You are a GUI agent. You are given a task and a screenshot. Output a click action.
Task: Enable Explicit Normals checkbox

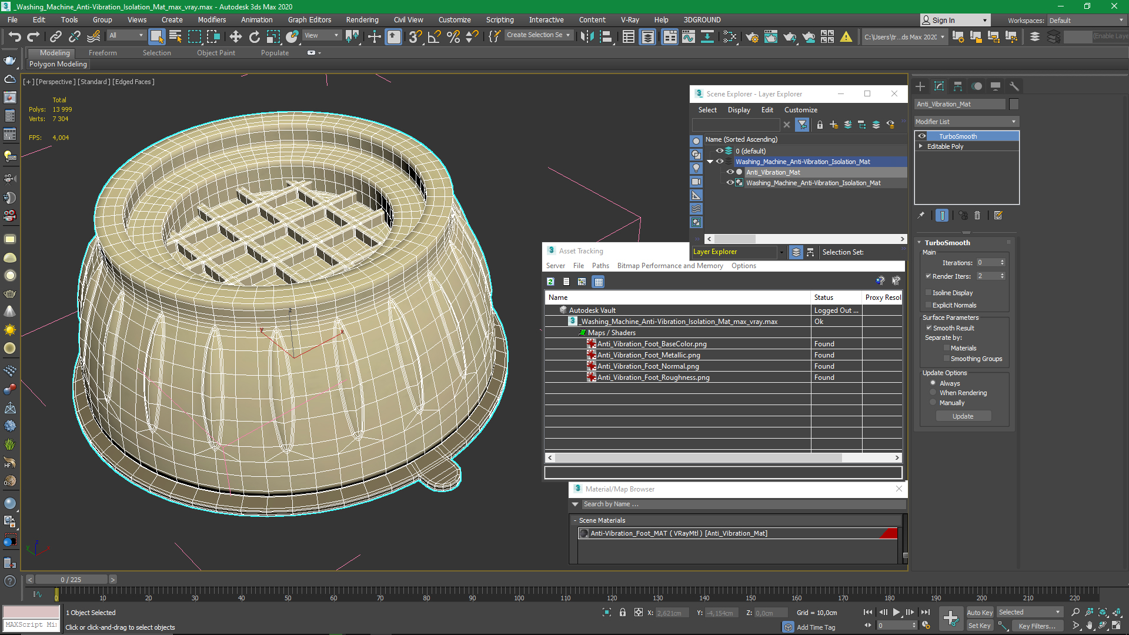[928, 305]
